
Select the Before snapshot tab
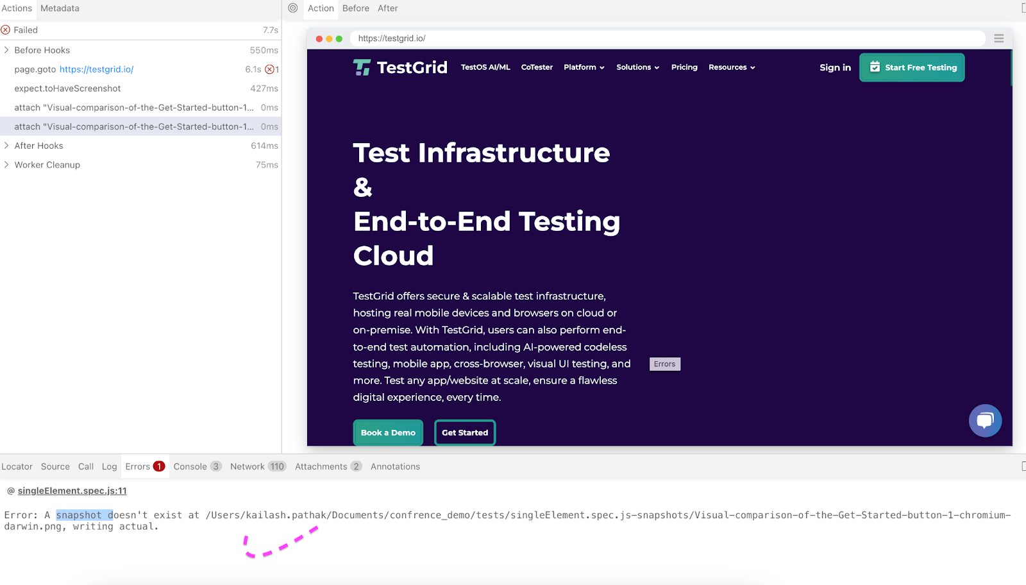tap(356, 8)
